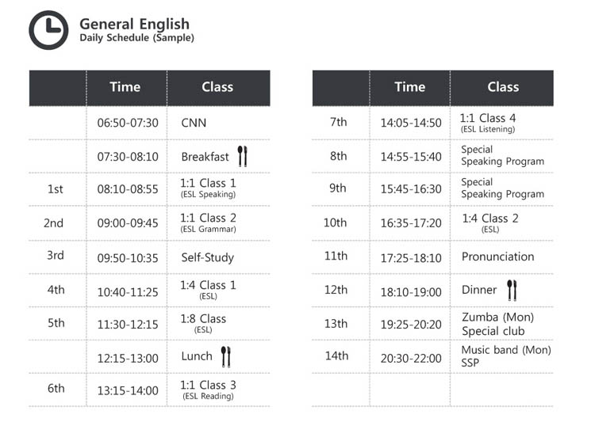Select the General English title heading

(x=134, y=25)
